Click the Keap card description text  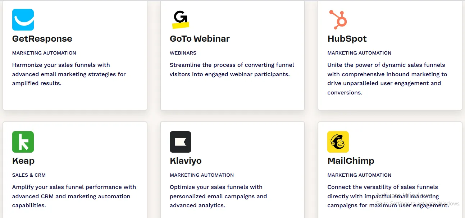pyautogui.click(x=74, y=196)
